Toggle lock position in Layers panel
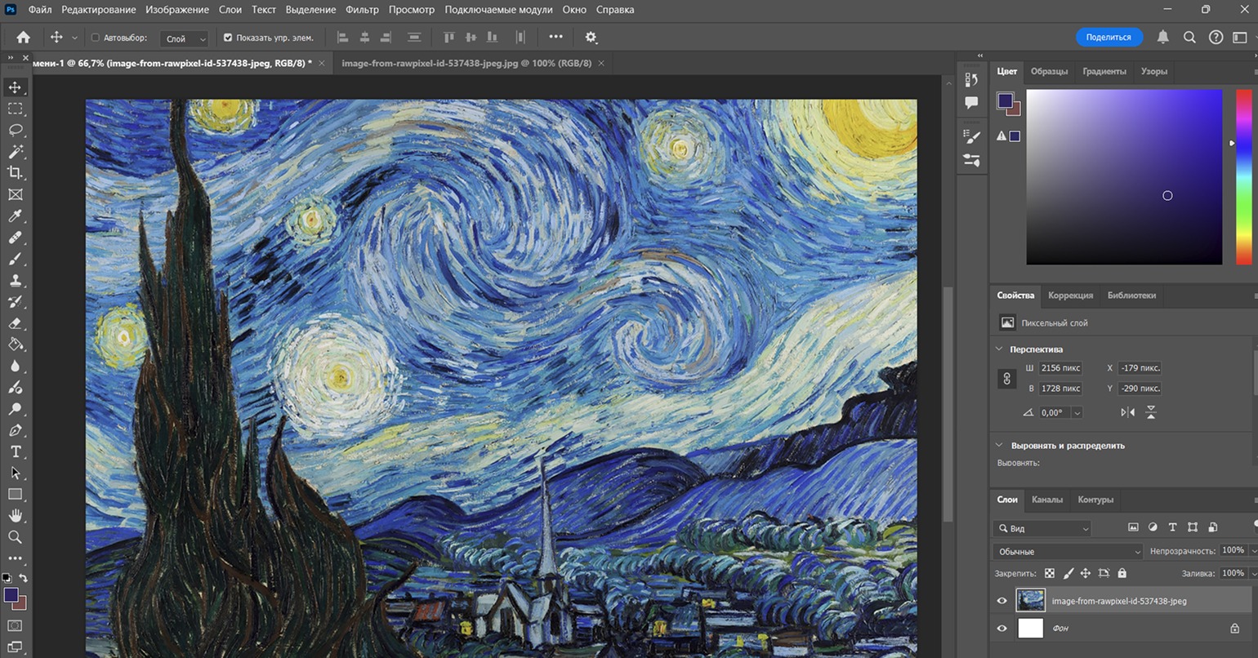This screenshot has height=658, width=1258. [1086, 573]
